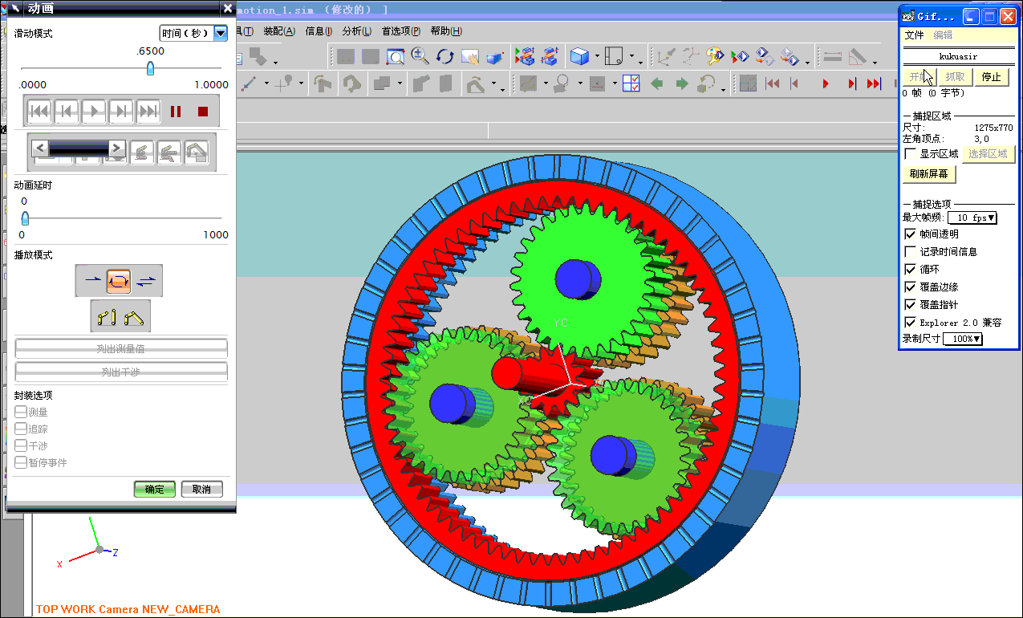Click the 列出测量值 button

(121, 348)
